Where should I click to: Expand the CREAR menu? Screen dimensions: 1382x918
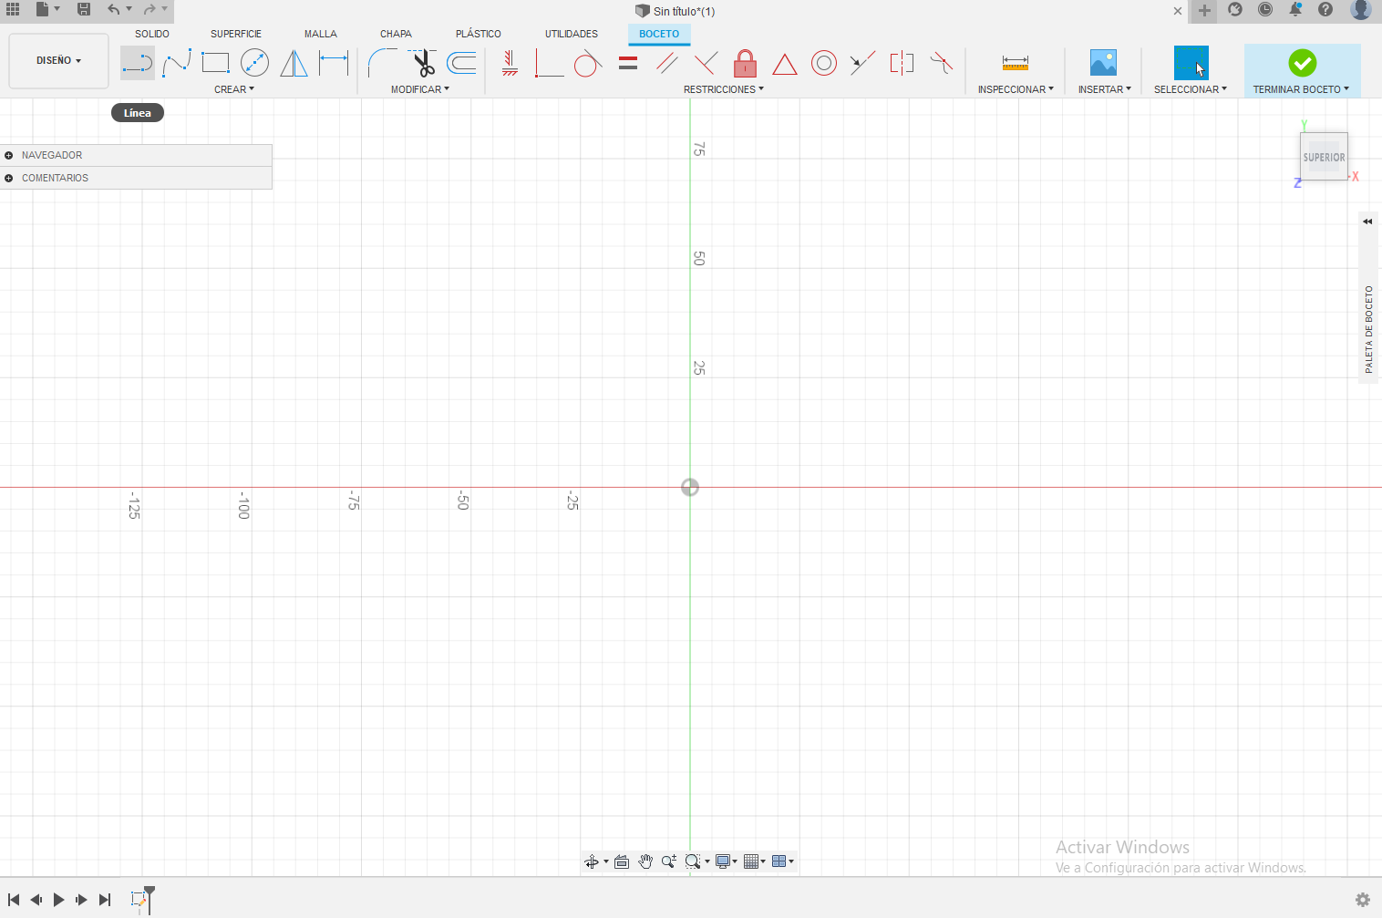pos(234,89)
